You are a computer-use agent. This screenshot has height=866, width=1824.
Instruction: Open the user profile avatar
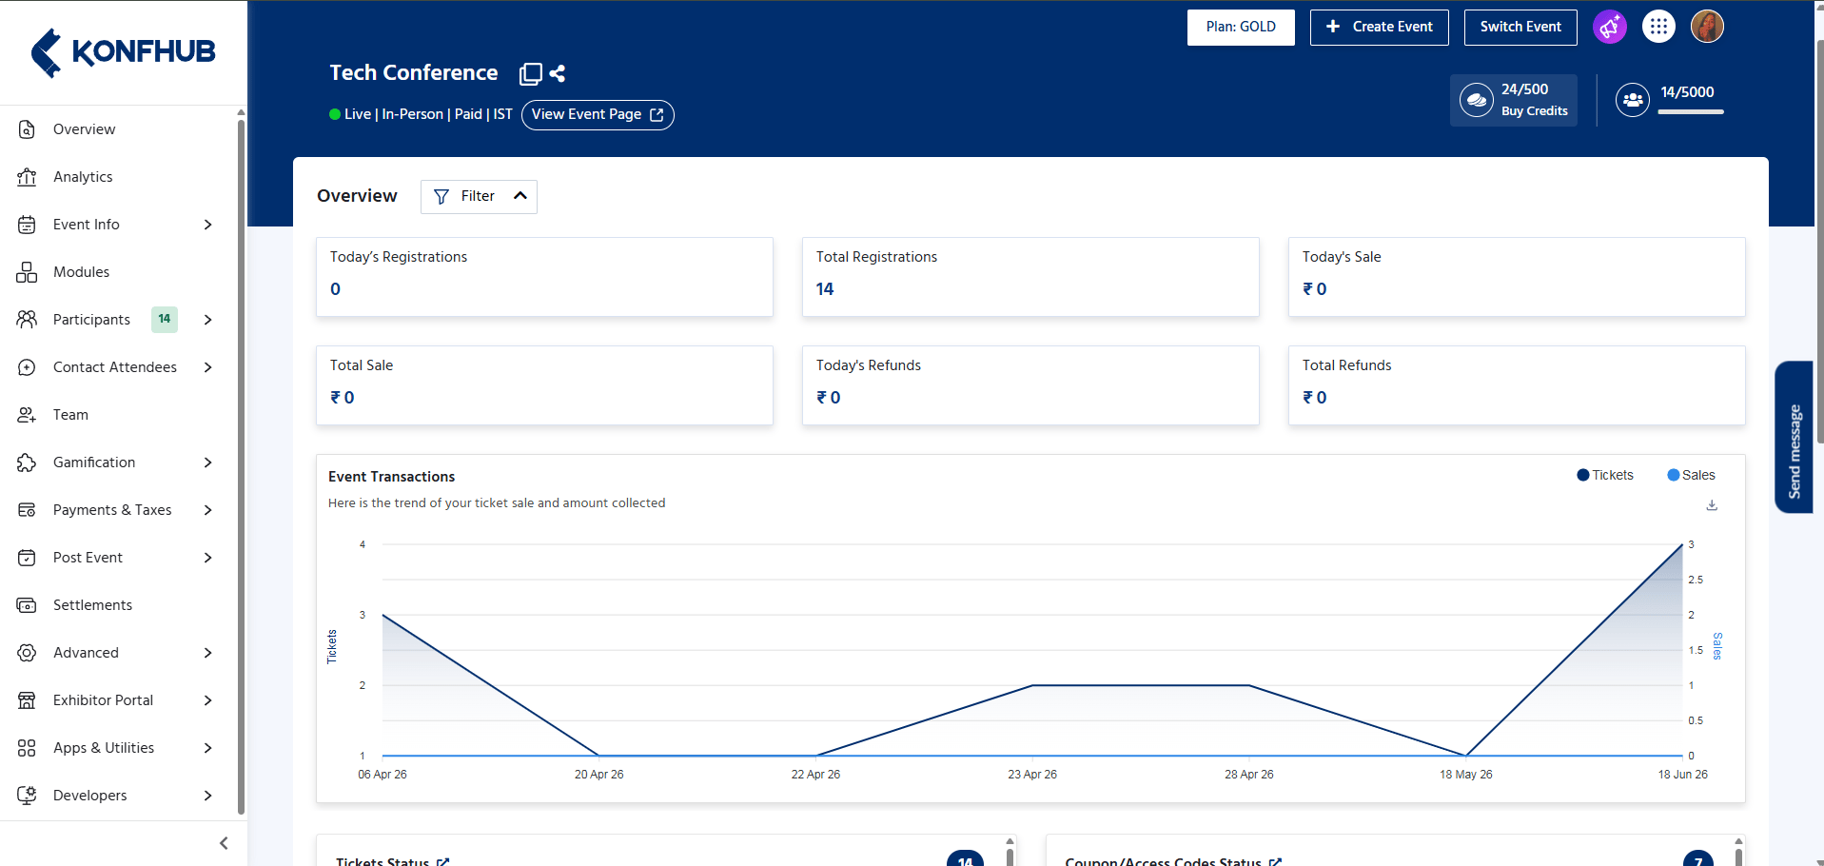[x=1707, y=27]
